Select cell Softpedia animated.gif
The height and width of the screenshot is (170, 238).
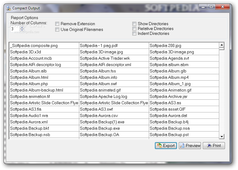pyautogui.click(x=114, y=90)
